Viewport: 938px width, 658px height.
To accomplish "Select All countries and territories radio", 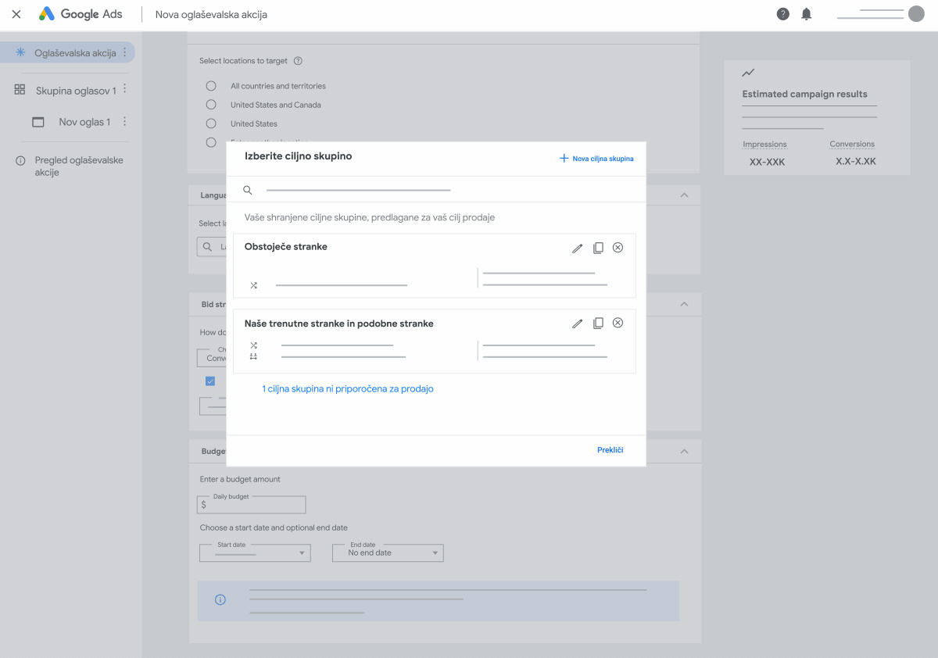I will (x=211, y=86).
